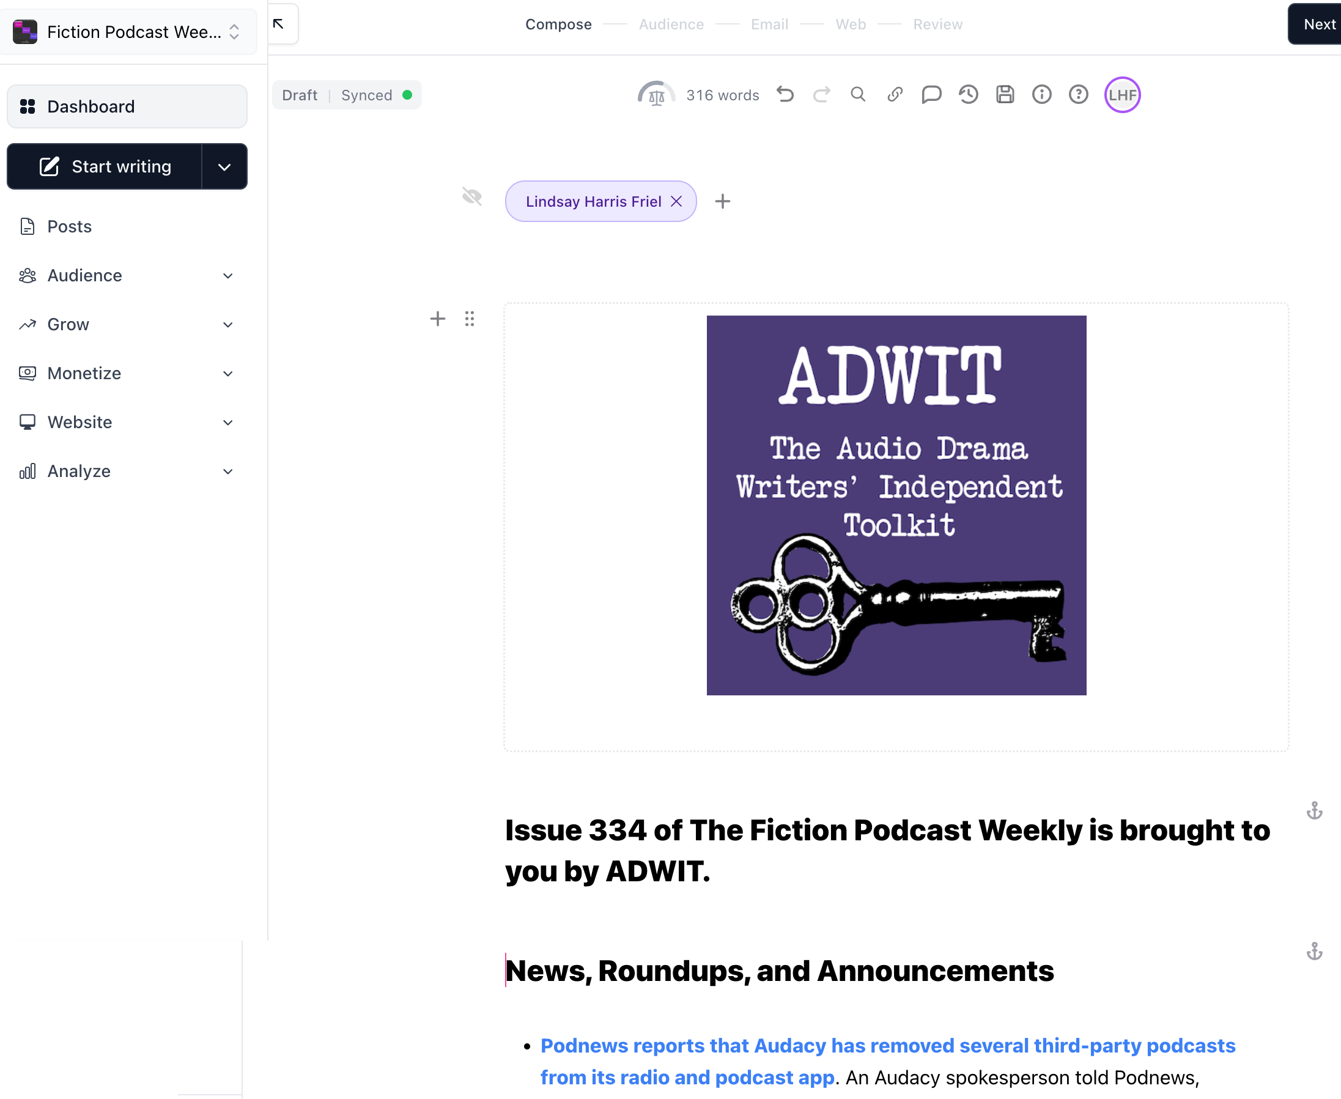The image size is (1341, 1099).
Task: Click the link chain icon
Action: click(x=894, y=95)
